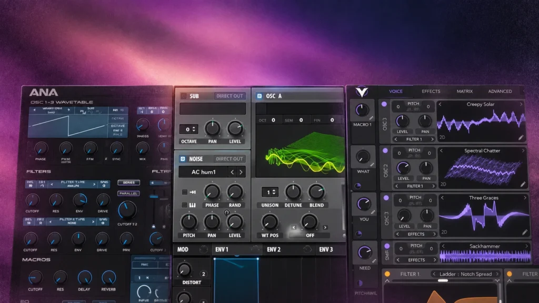Open the pencil editor for Spectral Chatter wavetable

point(523,184)
